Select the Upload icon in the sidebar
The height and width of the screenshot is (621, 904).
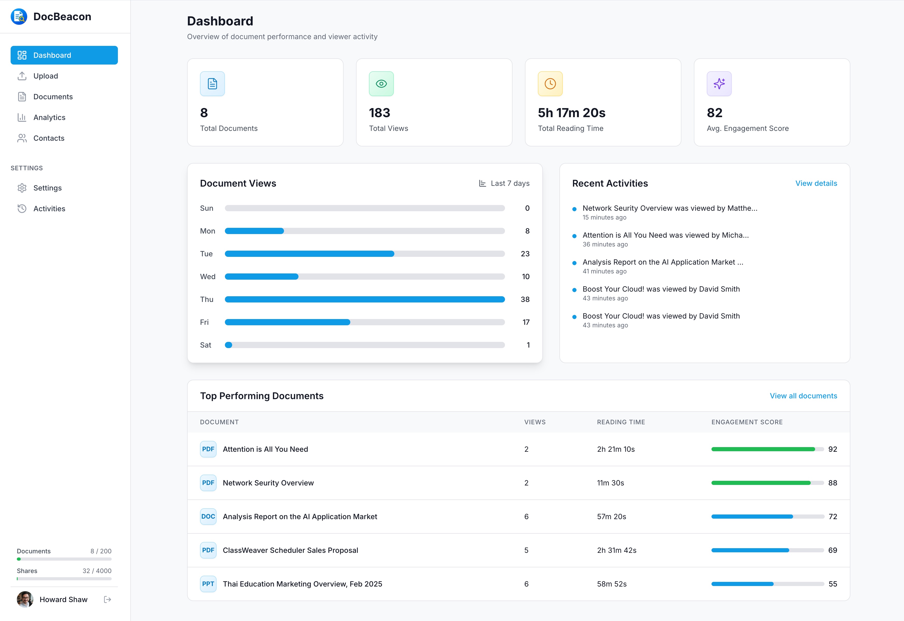click(x=22, y=76)
